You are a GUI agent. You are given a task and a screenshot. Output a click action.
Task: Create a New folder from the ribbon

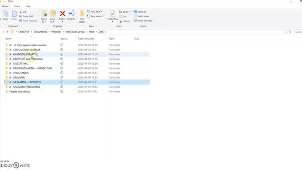coord(82,17)
